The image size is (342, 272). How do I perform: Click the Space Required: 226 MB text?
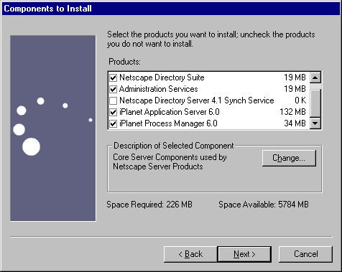pos(149,205)
